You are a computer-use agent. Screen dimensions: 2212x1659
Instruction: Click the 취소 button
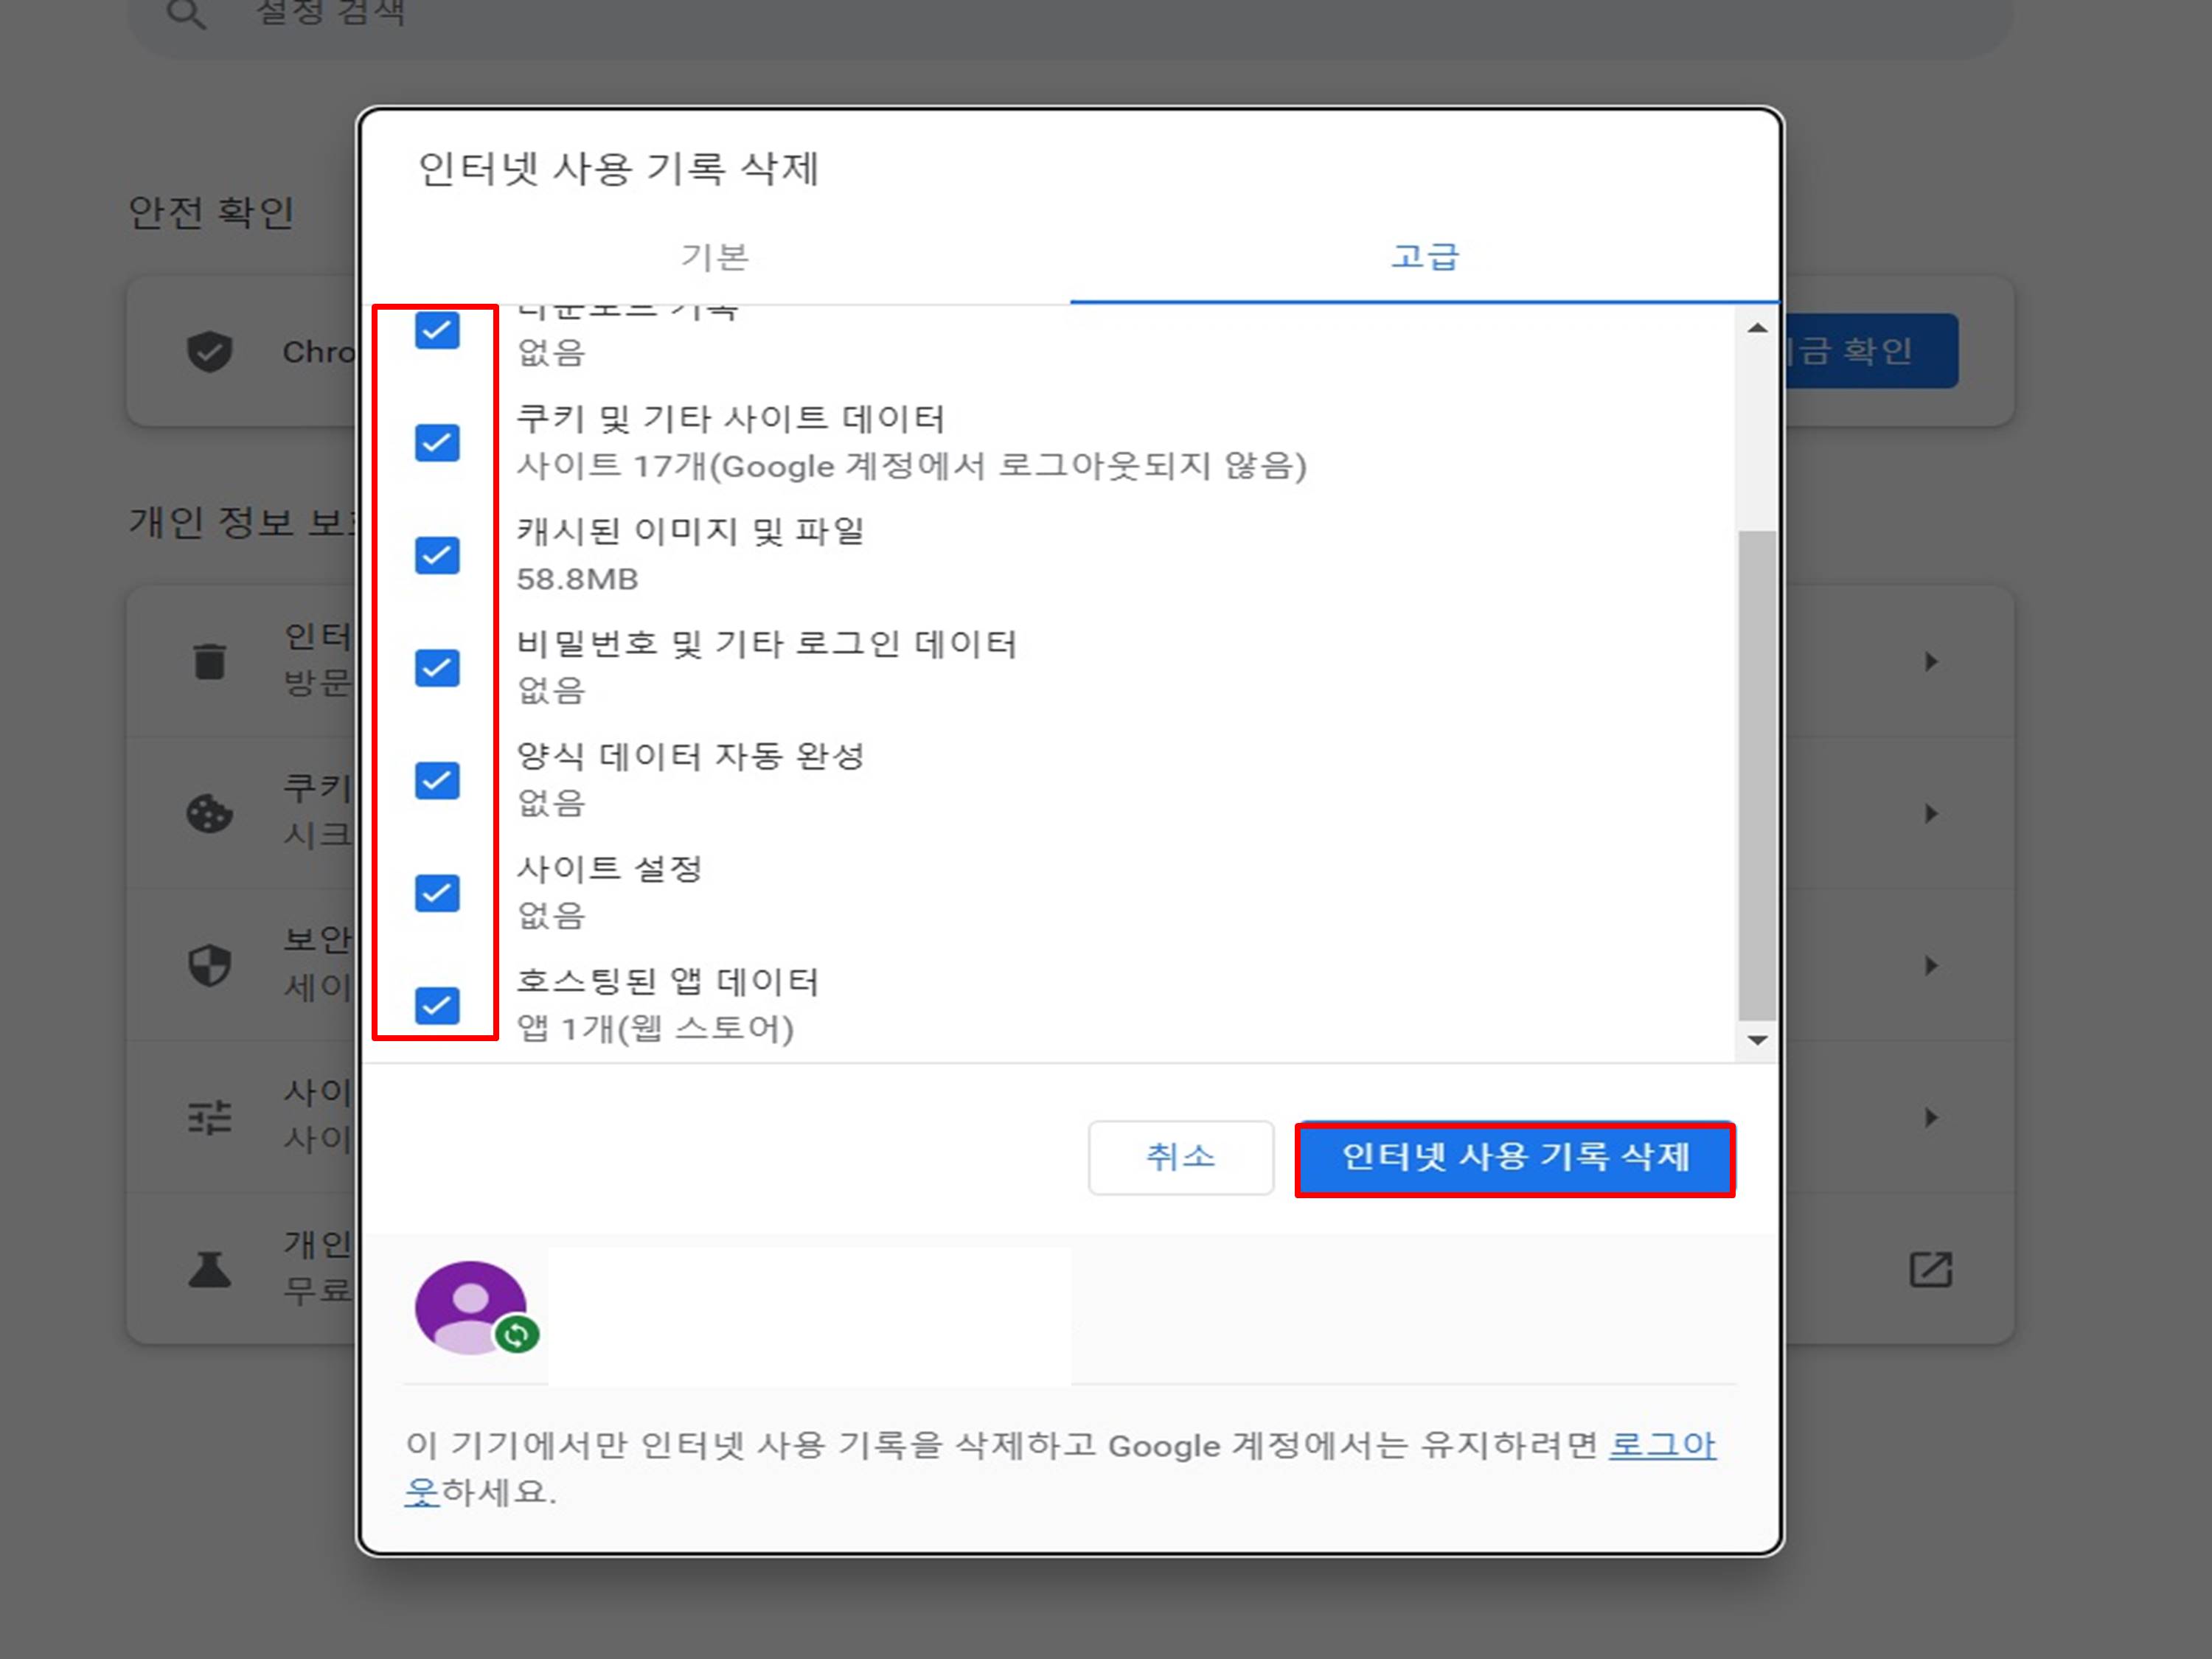pyautogui.click(x=1181, y=1158)
